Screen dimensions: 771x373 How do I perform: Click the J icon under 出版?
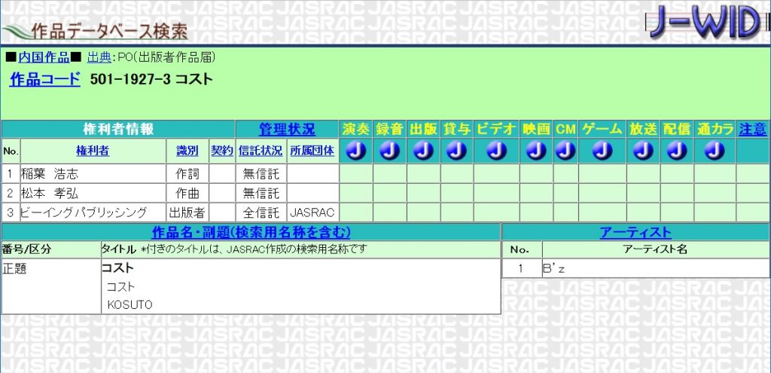click(423, 151)
